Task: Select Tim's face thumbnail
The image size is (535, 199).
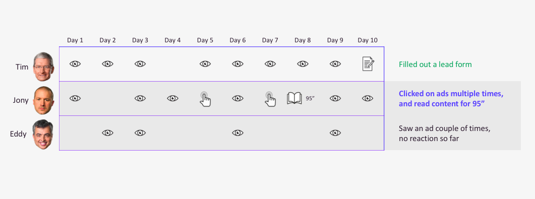Action: point(44,67)
